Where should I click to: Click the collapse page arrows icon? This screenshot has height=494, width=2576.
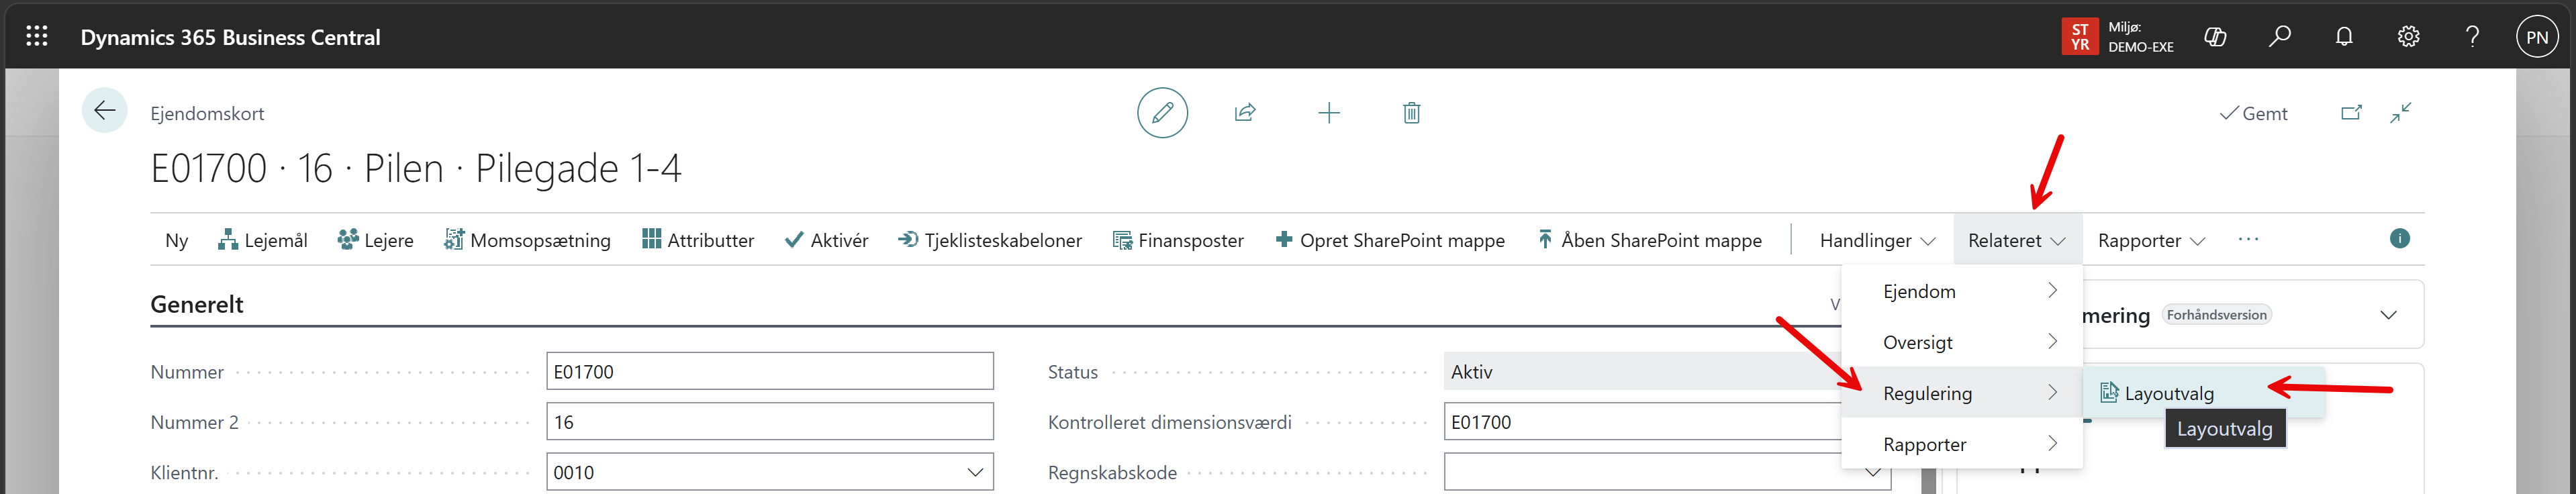pyautogui.click(x=2401, y=113)
